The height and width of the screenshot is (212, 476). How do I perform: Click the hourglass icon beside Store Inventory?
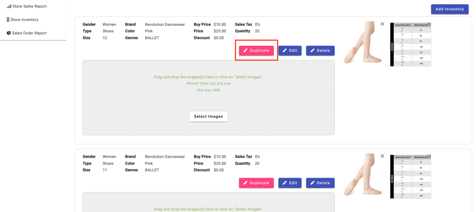coord(8,20)
